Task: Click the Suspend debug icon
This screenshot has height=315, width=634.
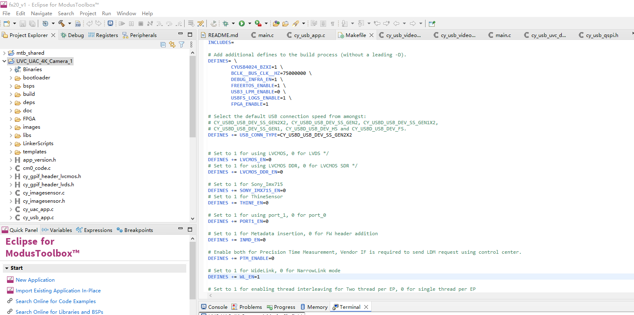Action: point(131,23)
